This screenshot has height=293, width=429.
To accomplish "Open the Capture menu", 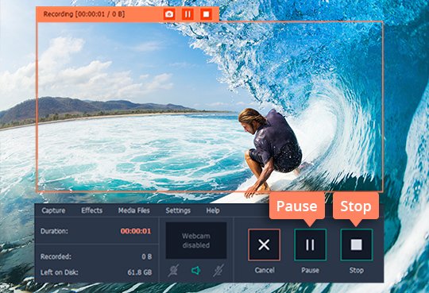I will (x=53, y=210).
